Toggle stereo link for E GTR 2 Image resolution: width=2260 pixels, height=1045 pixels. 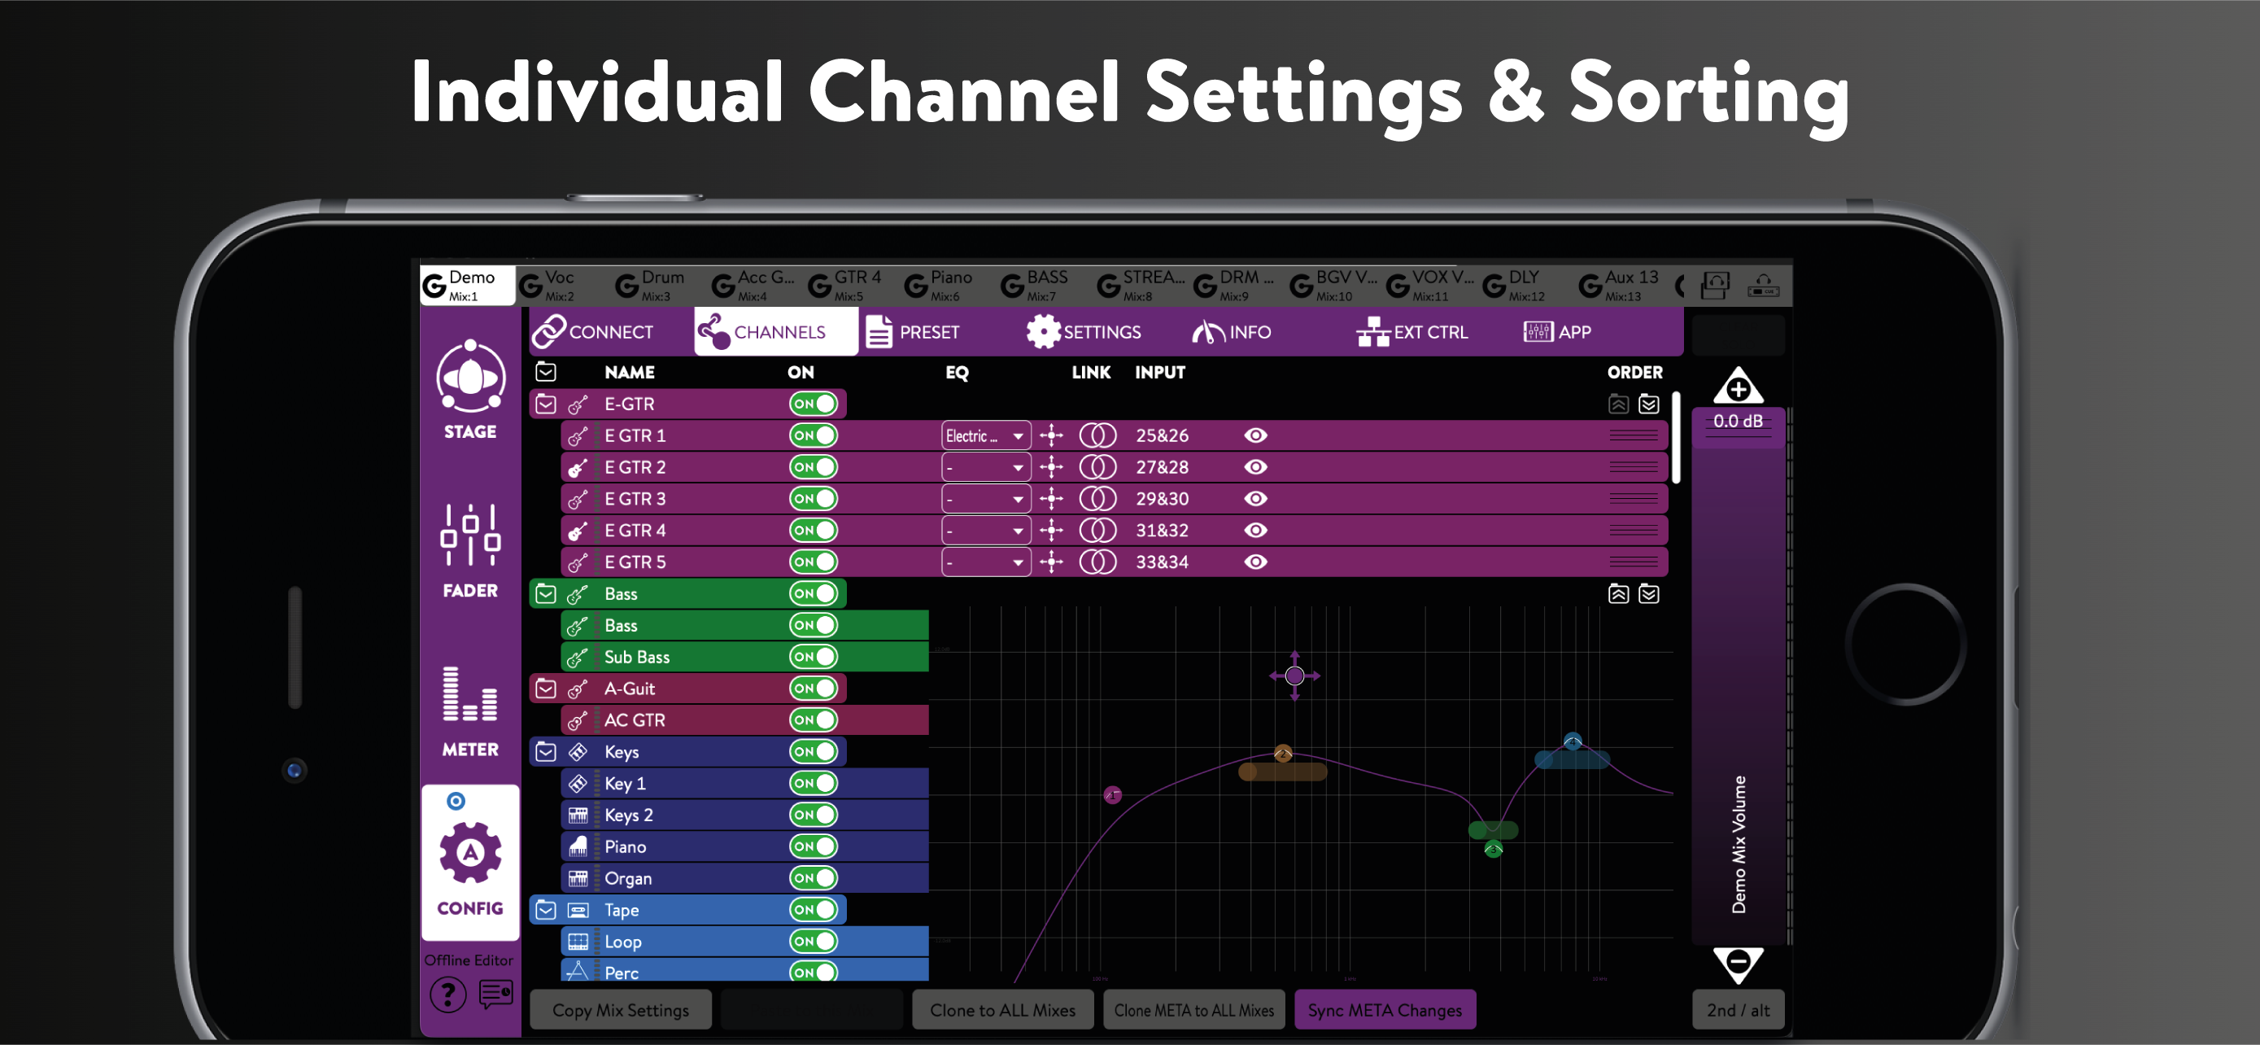click(x=1097, y=467)
